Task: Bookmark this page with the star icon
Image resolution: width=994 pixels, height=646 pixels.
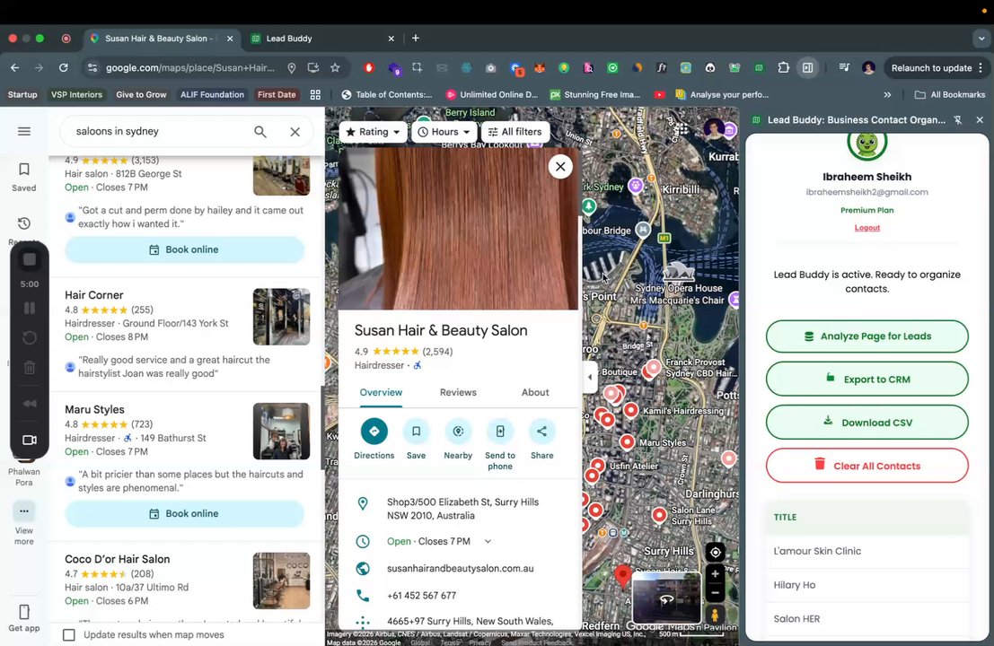Action: click(x=335, y=68)
